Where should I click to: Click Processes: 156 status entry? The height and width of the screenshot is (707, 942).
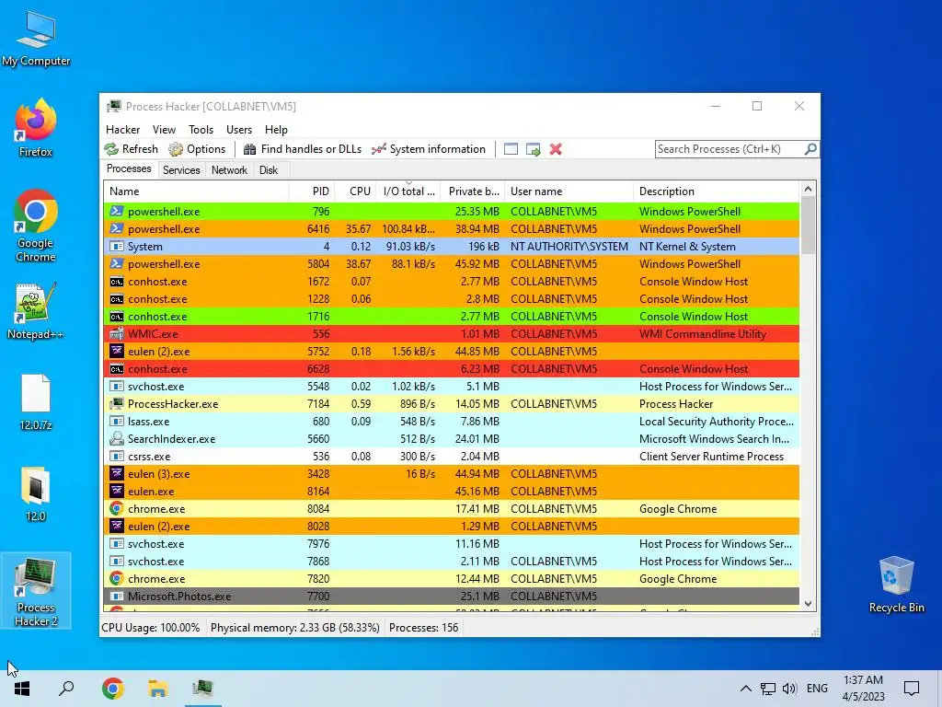point(423,628)
